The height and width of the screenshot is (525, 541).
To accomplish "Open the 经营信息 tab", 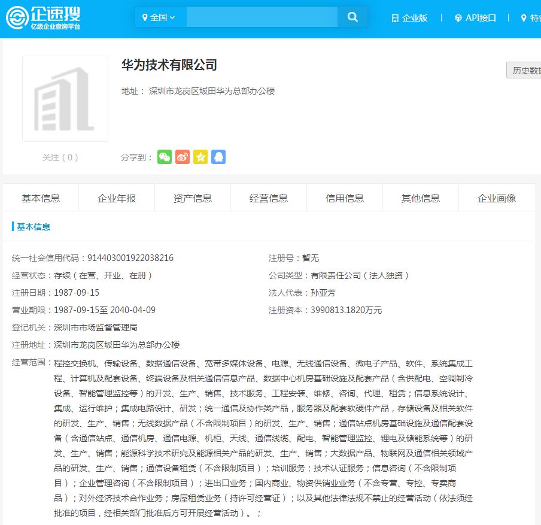I will pos(268,197).
